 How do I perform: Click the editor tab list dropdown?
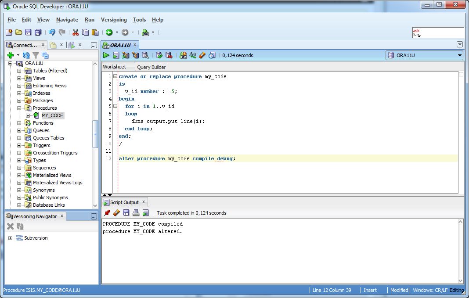460,44
